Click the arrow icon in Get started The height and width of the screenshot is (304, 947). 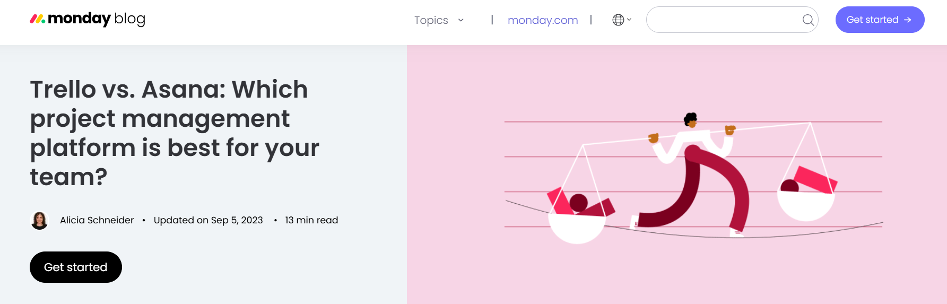[908, 20]
